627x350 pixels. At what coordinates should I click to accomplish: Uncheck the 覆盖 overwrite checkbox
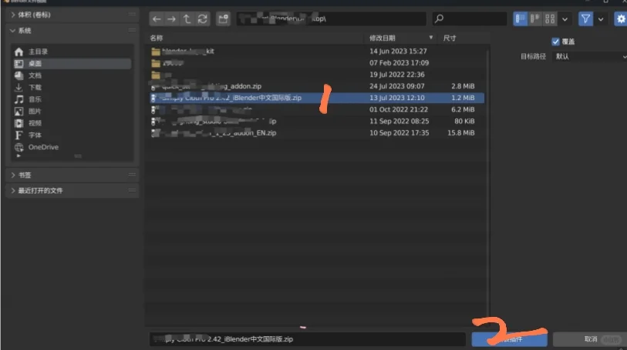(x=555, y=42)
